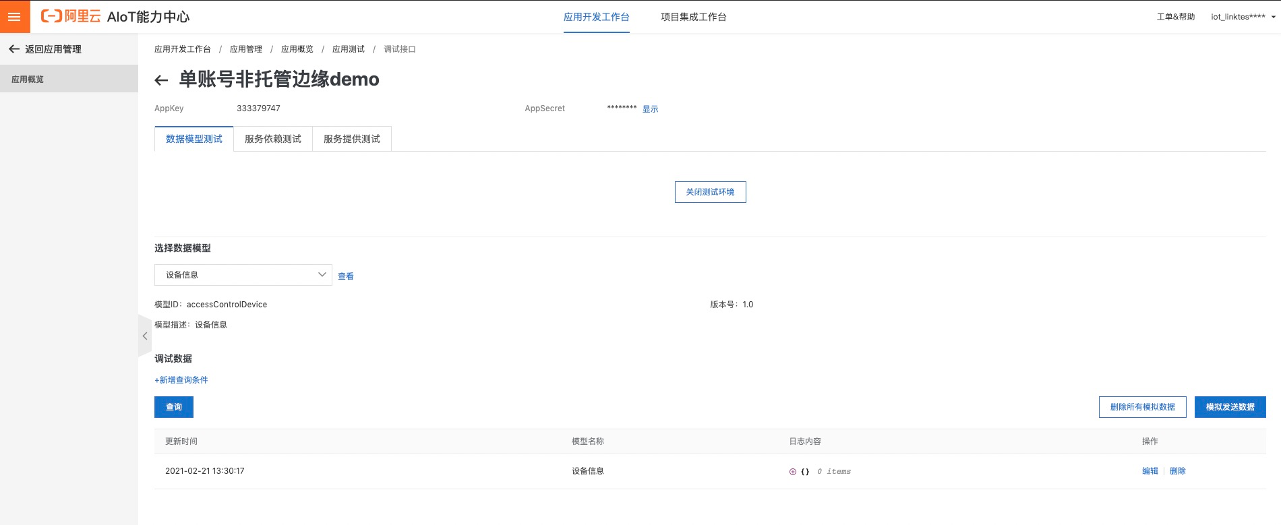Open 应用概览 in the sidebar
The image size is (1281, 525).
point(69,79)
